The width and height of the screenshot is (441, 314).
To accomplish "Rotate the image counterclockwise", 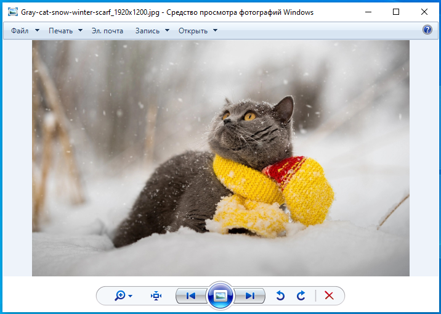I will point(280,296).
